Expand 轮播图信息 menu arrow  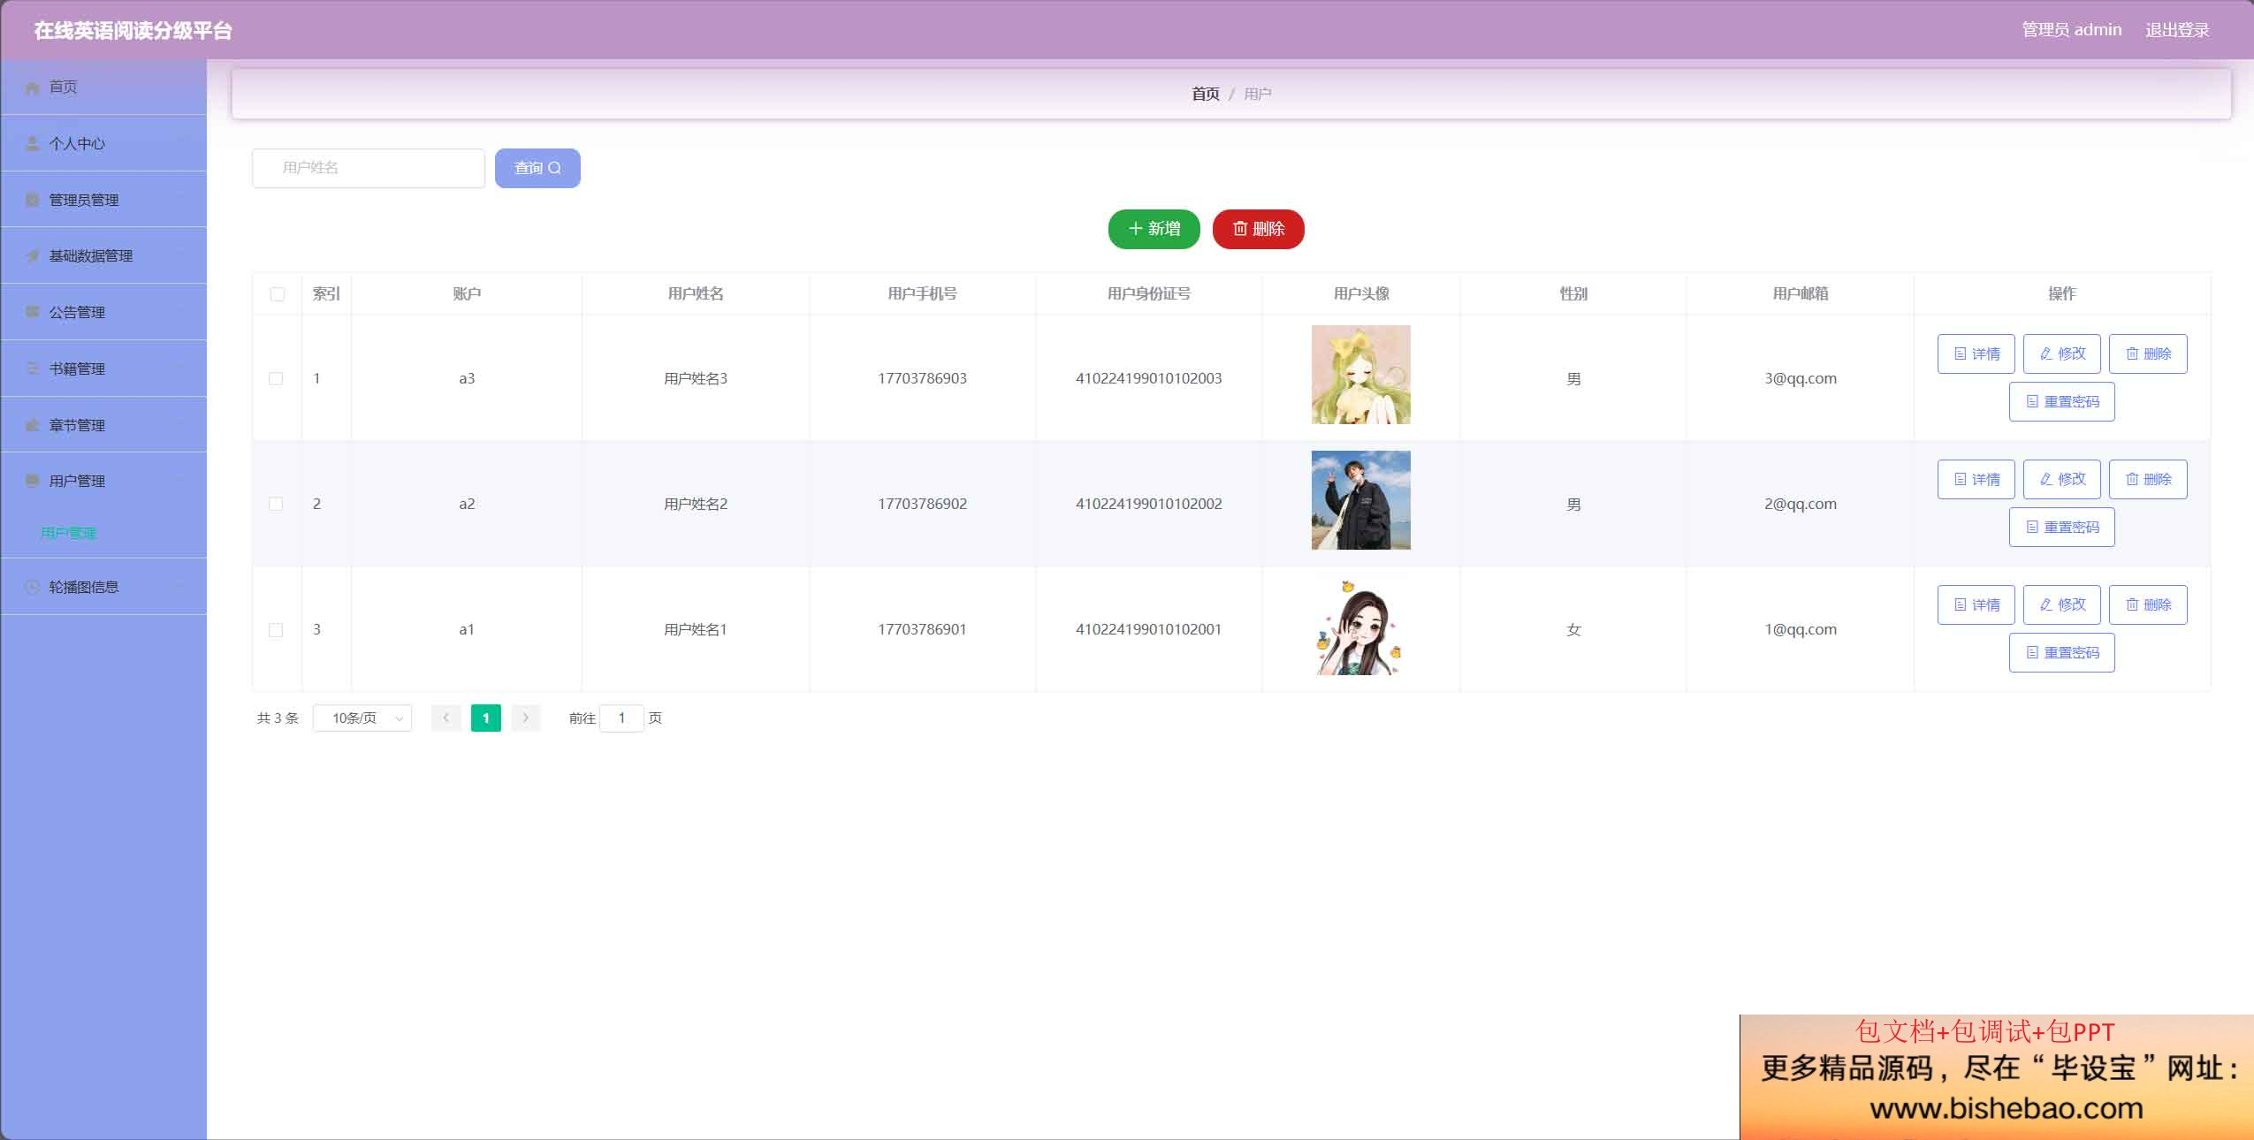tap(181, 587)
